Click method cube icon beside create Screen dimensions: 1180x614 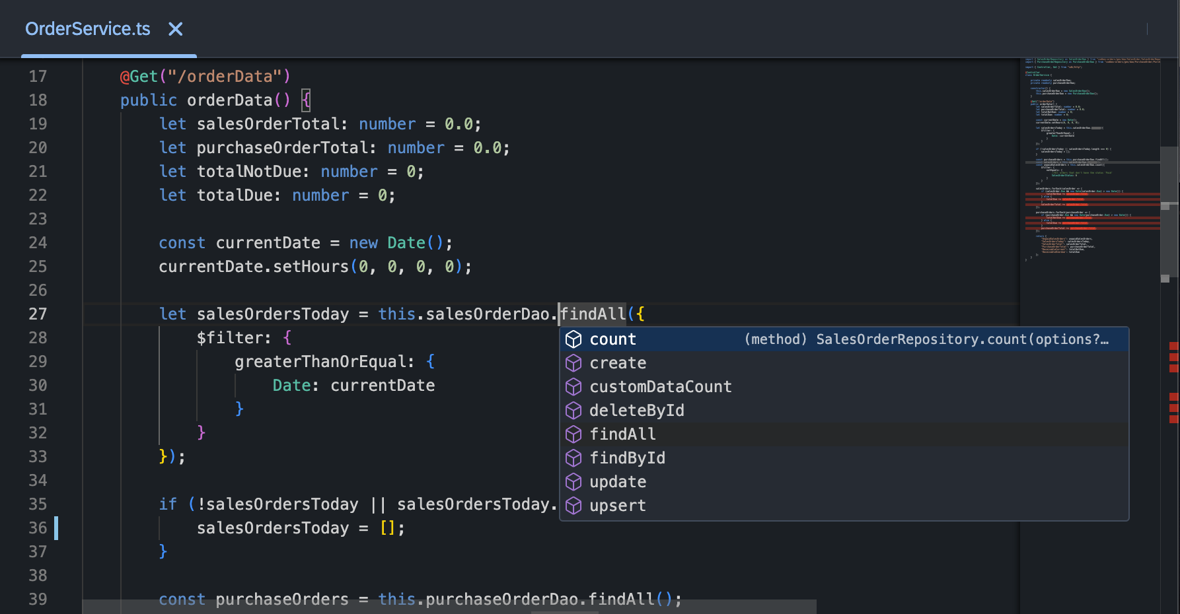[573, 363]
